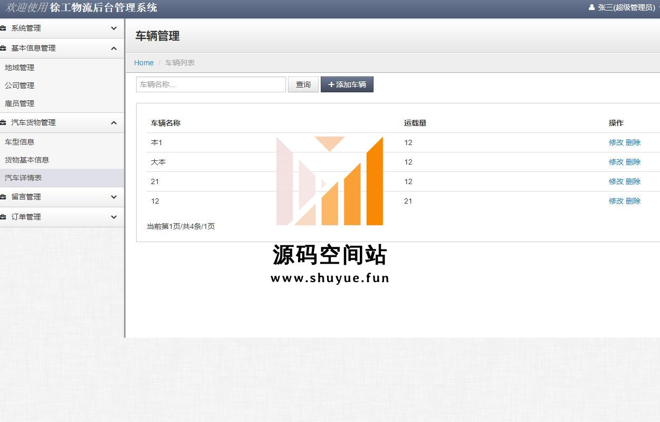
Task: Click the 车辆管理 page heading
Action: tap(158, 36)
